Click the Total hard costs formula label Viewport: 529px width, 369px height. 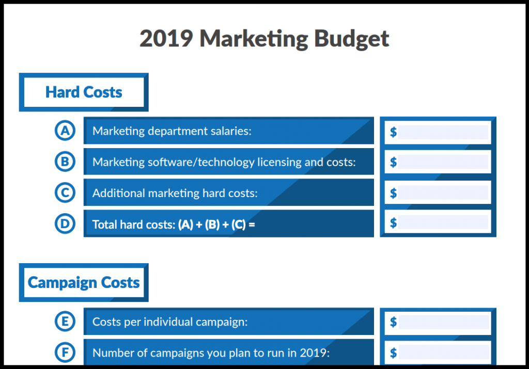click(174, 224)
